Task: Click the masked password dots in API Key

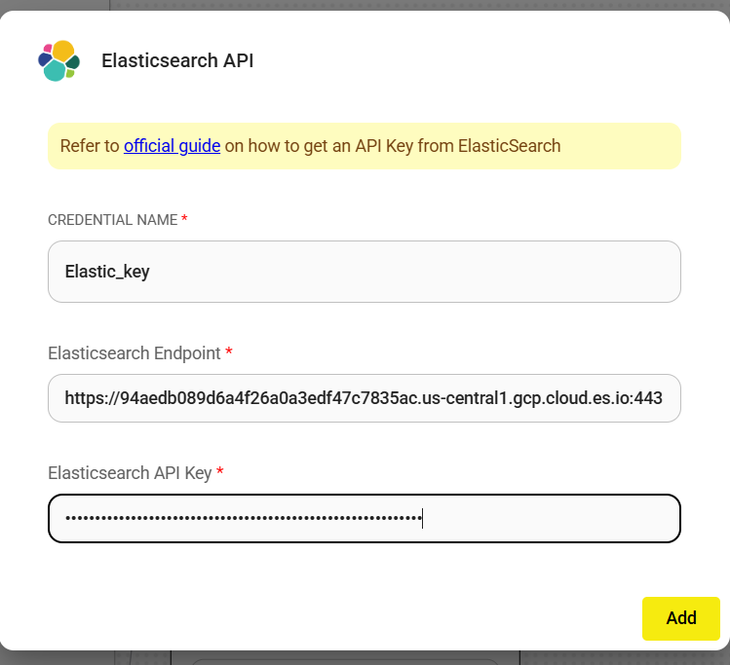Action: (x=244, y=519)
